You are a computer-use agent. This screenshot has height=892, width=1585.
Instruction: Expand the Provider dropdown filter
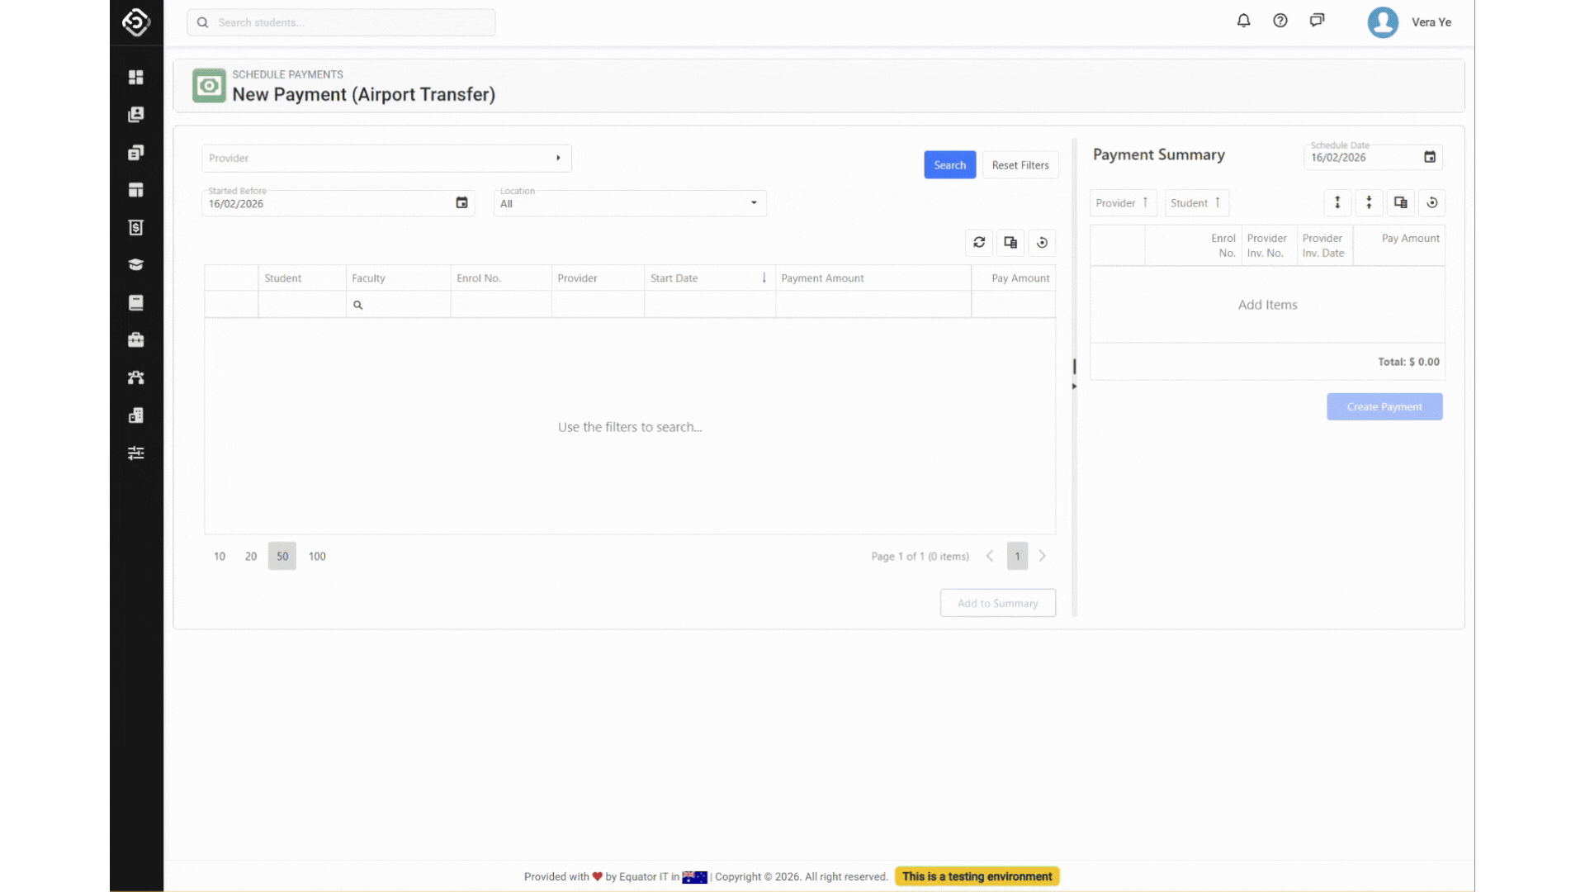[386, 159]
